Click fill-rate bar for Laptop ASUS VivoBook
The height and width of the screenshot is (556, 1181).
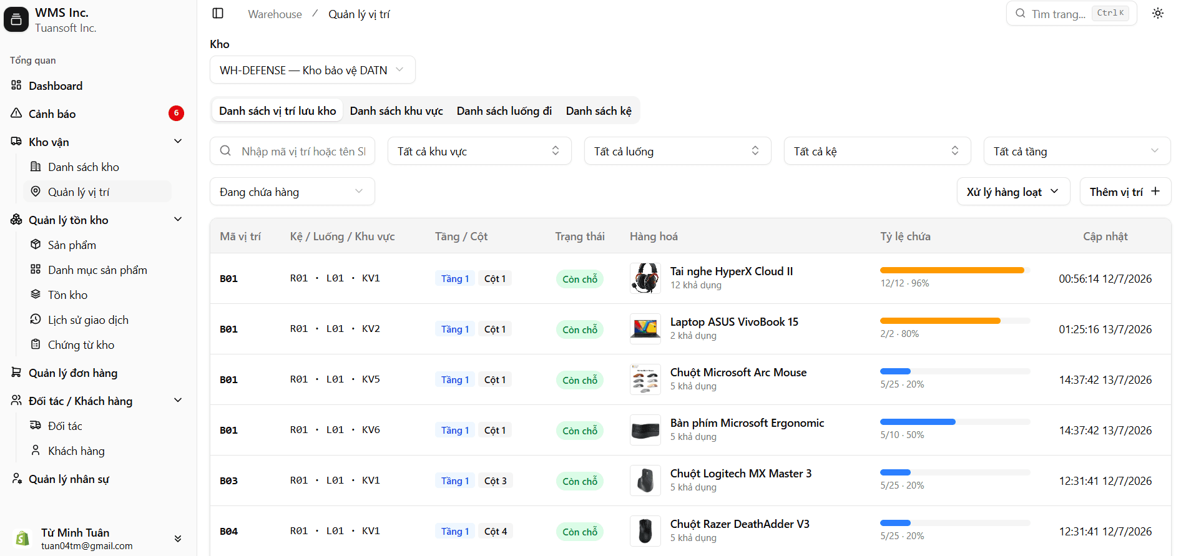tap(954, 321)
